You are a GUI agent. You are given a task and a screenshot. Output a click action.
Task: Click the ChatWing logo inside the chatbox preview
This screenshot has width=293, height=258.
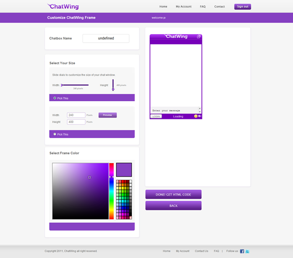pos(176,36)
